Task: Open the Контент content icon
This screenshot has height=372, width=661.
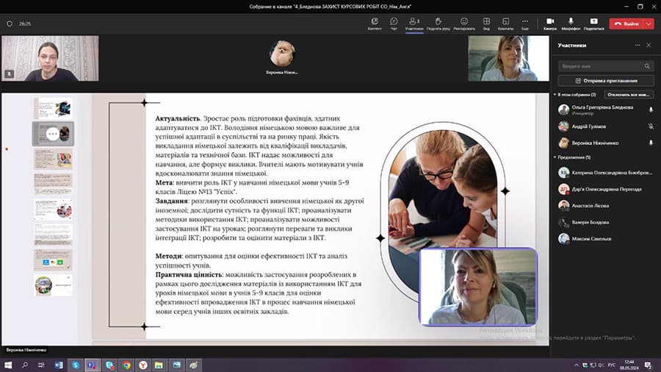Action: point(375,23)
